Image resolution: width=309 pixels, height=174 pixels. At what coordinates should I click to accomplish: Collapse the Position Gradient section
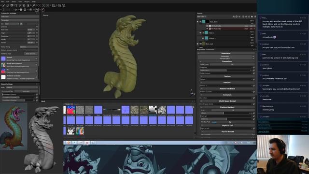click(201, 107)
